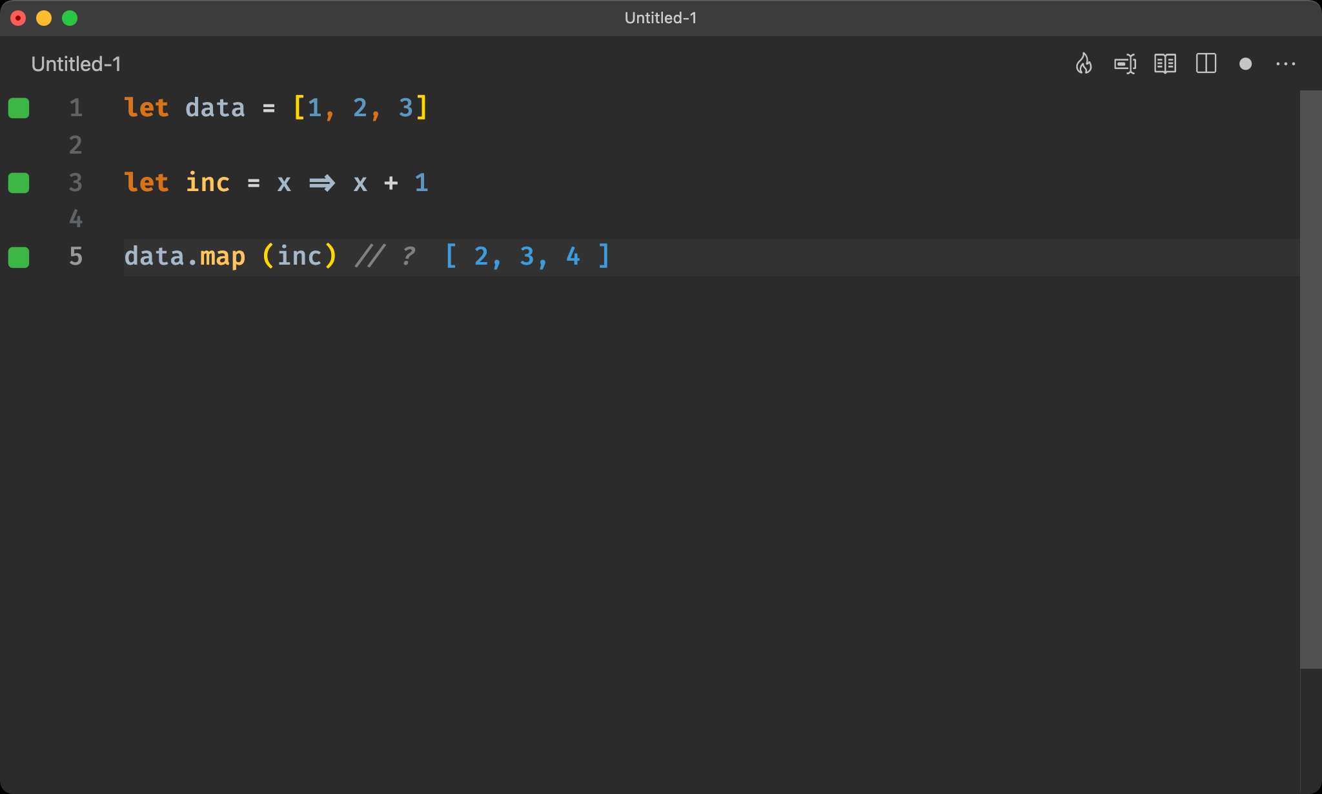Click the unsaved changes dot indicator
1322x794 pixels.
coord(1246,64)
